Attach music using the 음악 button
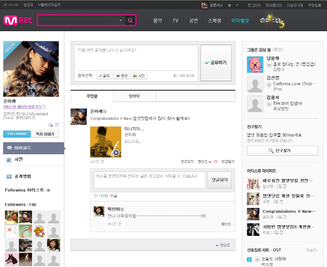This screenshot has width=327, height=267. tap(104, 76)
